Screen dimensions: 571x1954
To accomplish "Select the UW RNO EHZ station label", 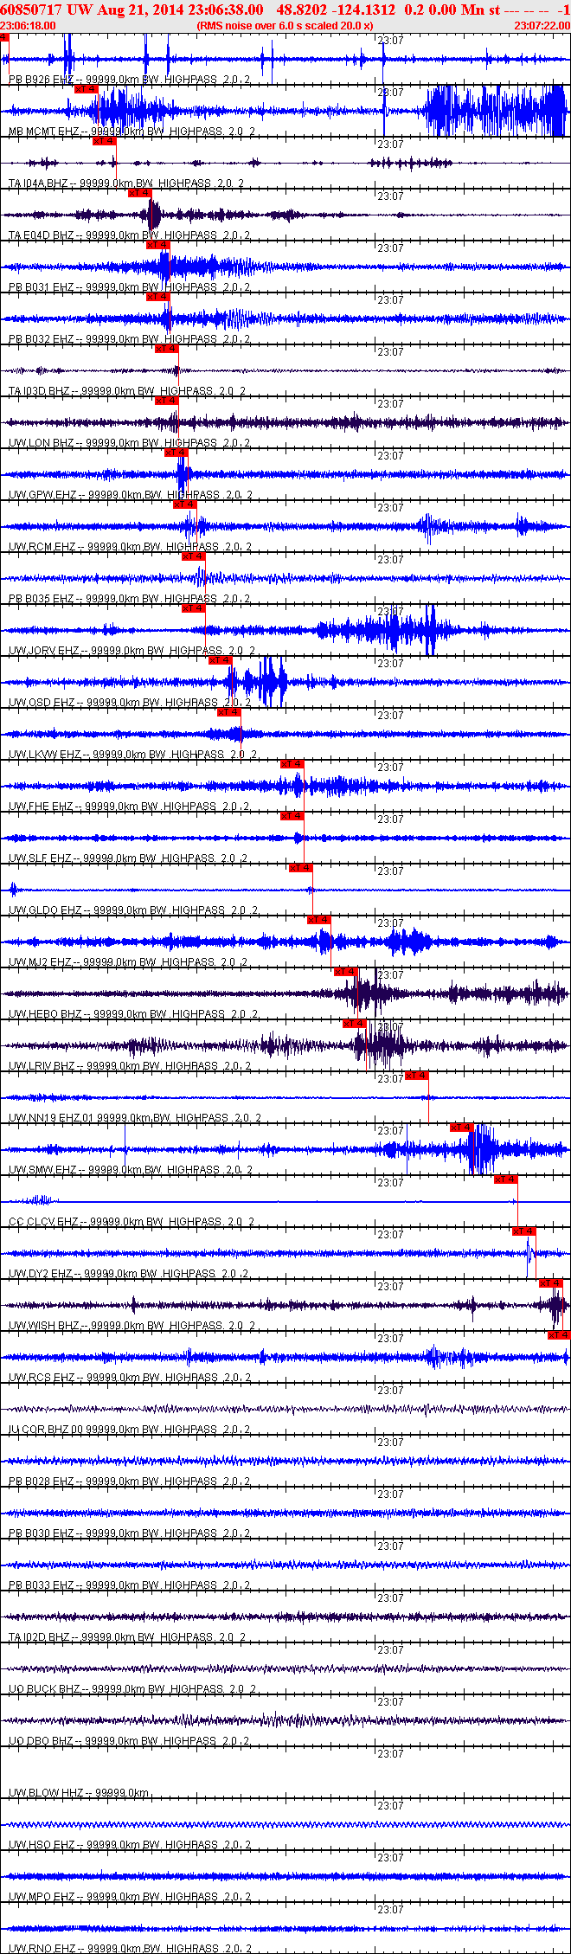I will (x=130, y=1948).
